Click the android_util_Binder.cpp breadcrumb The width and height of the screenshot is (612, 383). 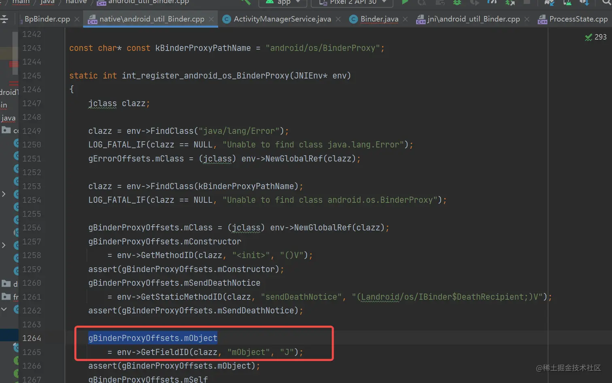(x=149, y=2)
